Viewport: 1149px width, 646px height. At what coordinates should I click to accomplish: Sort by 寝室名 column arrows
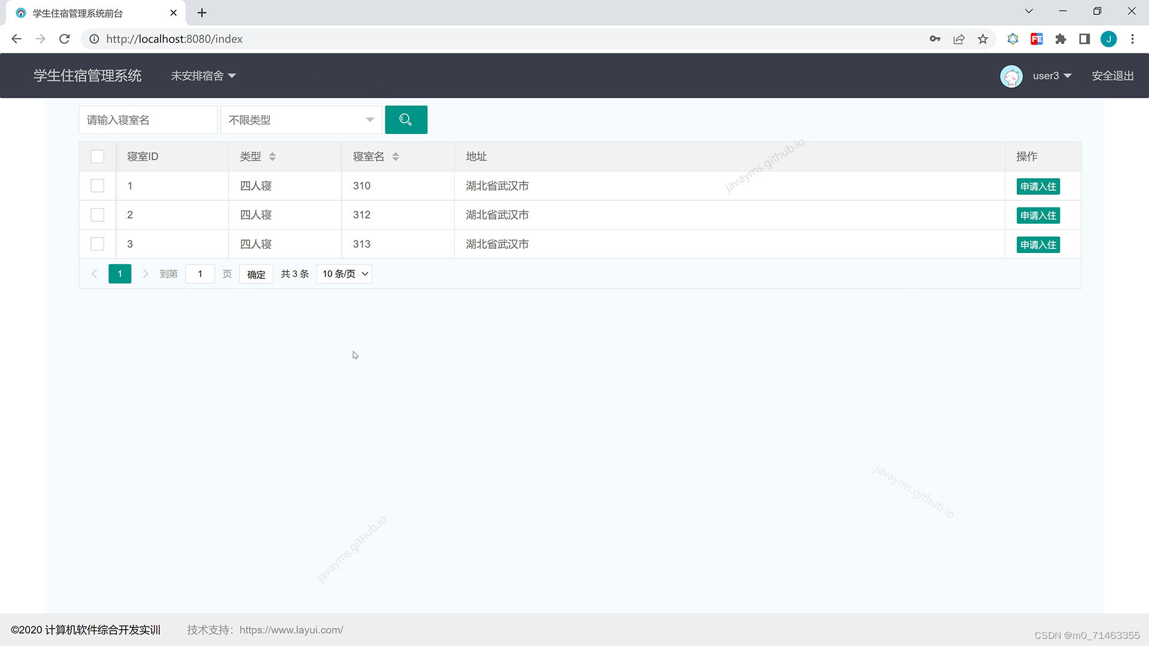(396, 157)
